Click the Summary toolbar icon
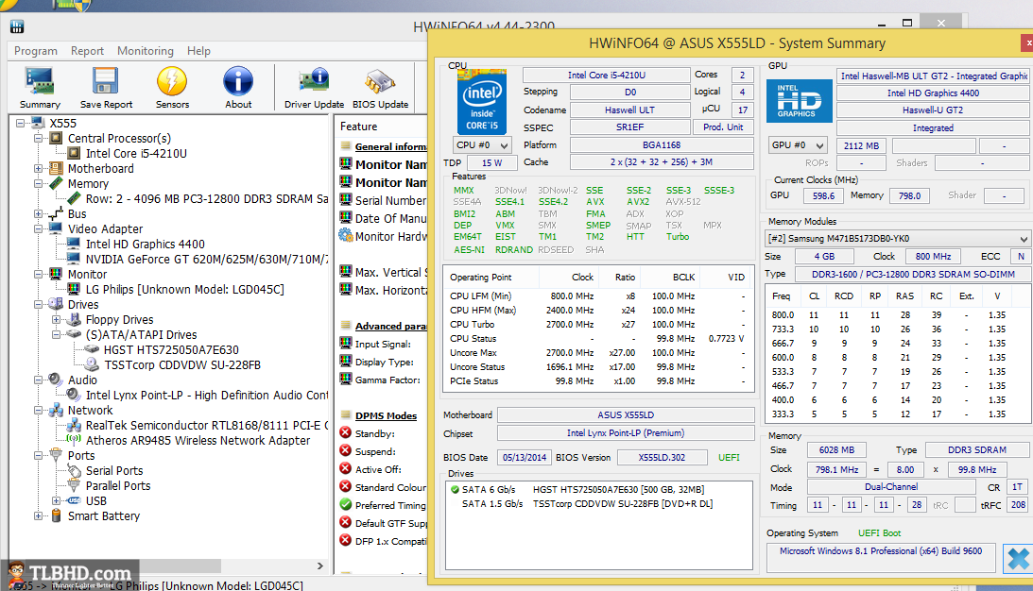This screenshot has height=591, width=1033. coord(40,81)
